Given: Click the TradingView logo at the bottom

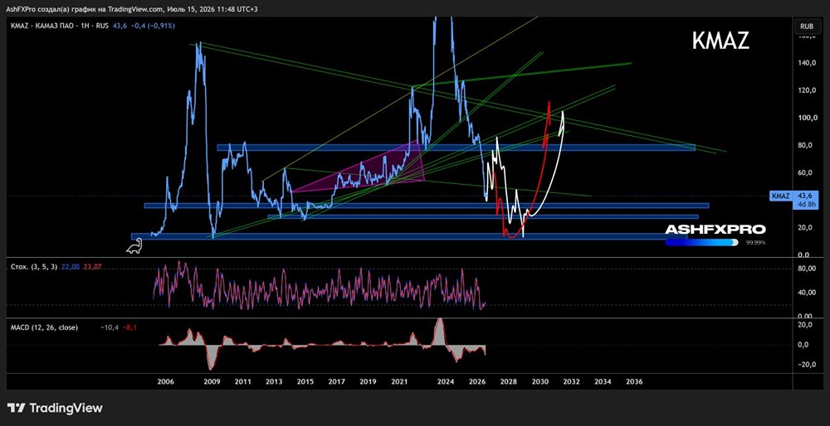Looking at the screenshot, I should point(55,408).
